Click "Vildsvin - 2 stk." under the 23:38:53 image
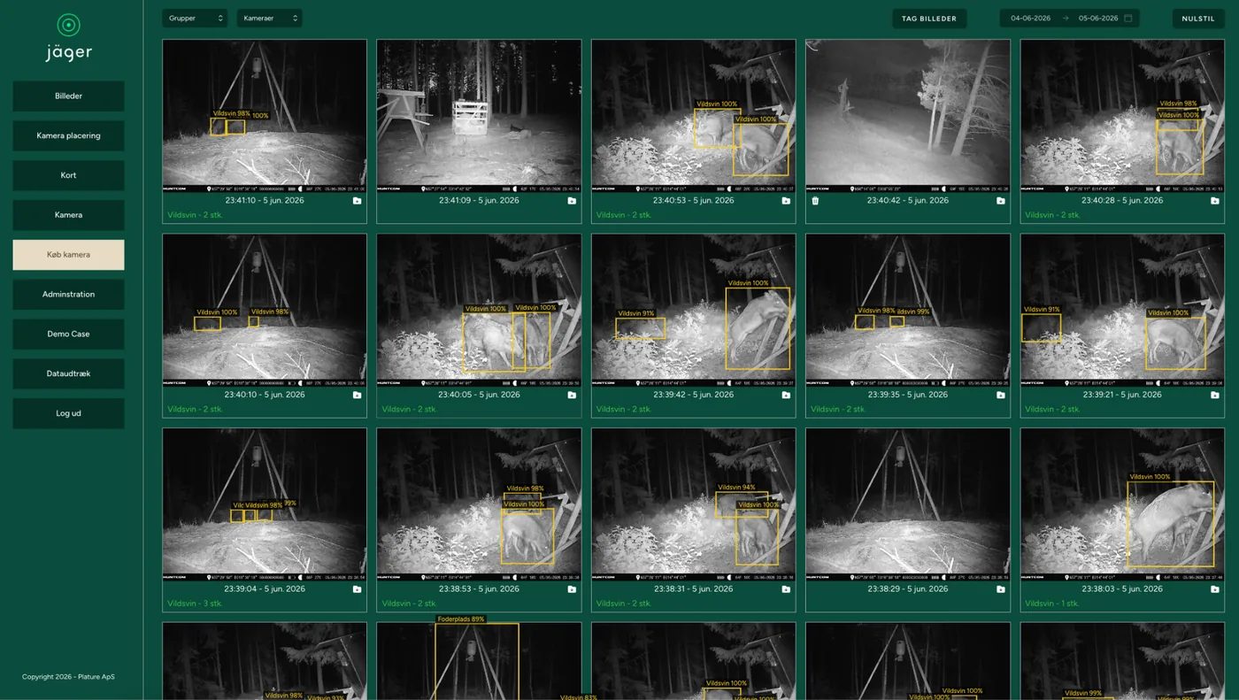1239x700 pixels. tap(409, 604)
